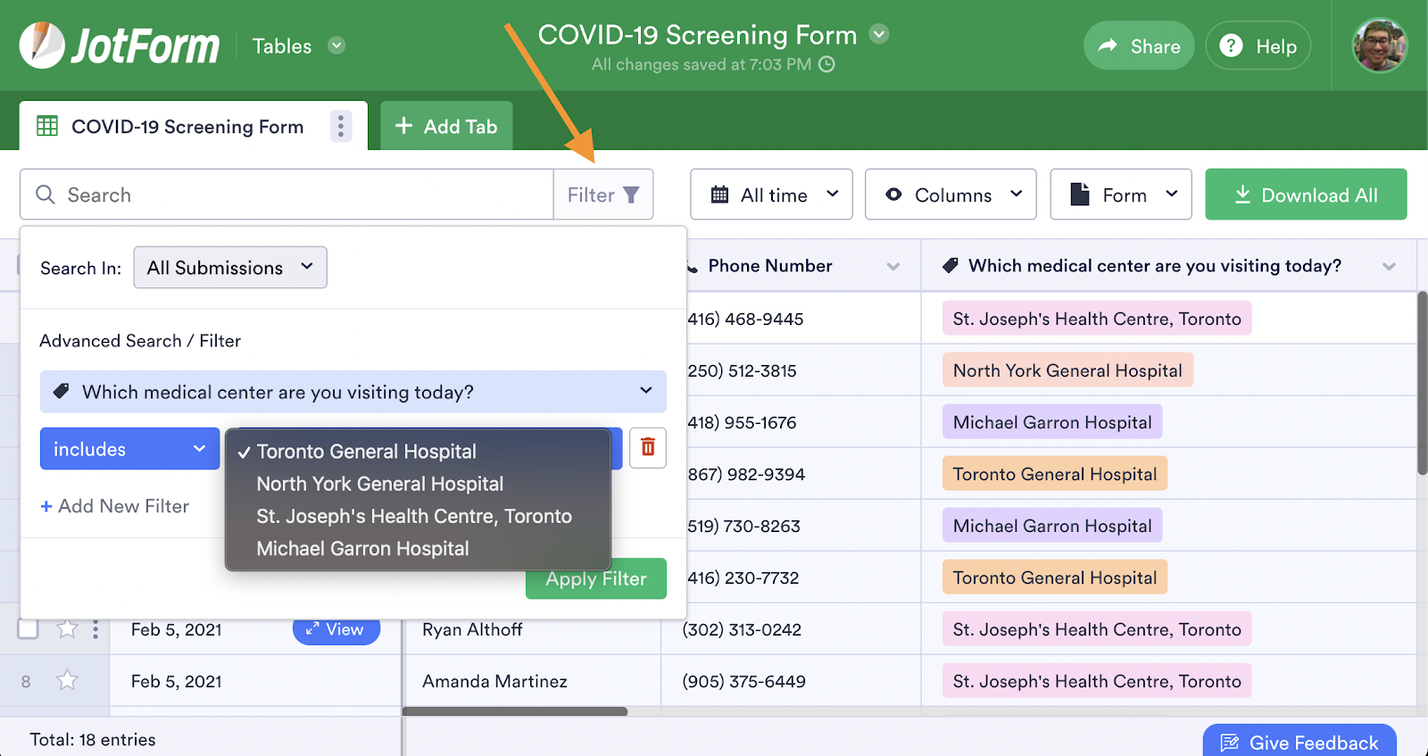
Task: Click the horizontal scrollbar thumb
Action: click(x=515, y=711)
